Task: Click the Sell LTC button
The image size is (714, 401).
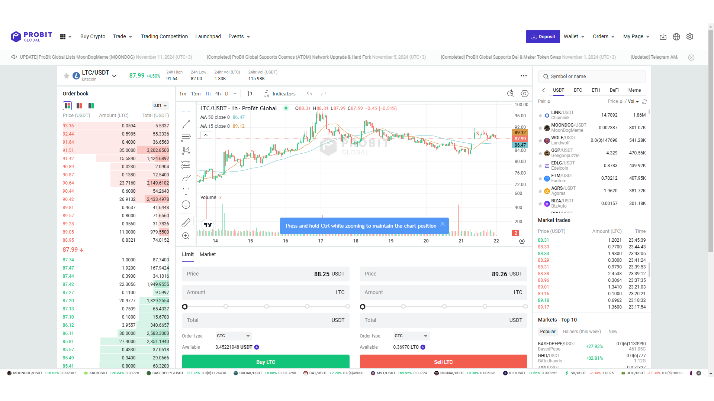Action: click(x=443, y=362)
